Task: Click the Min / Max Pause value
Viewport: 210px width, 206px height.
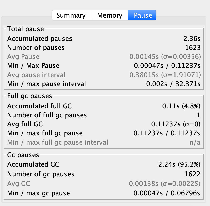Action: coord(167,66)
